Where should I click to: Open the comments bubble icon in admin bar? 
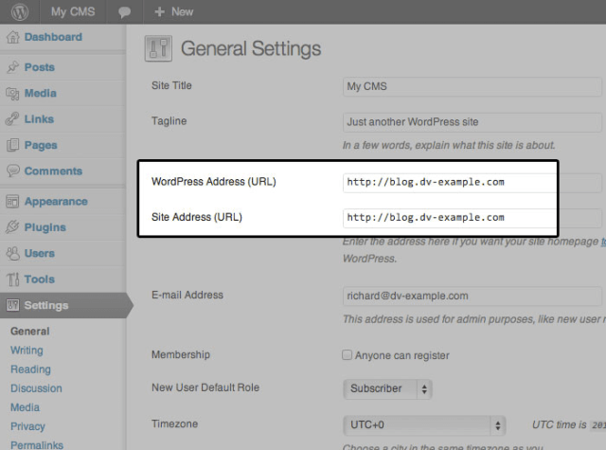(124, 12)
